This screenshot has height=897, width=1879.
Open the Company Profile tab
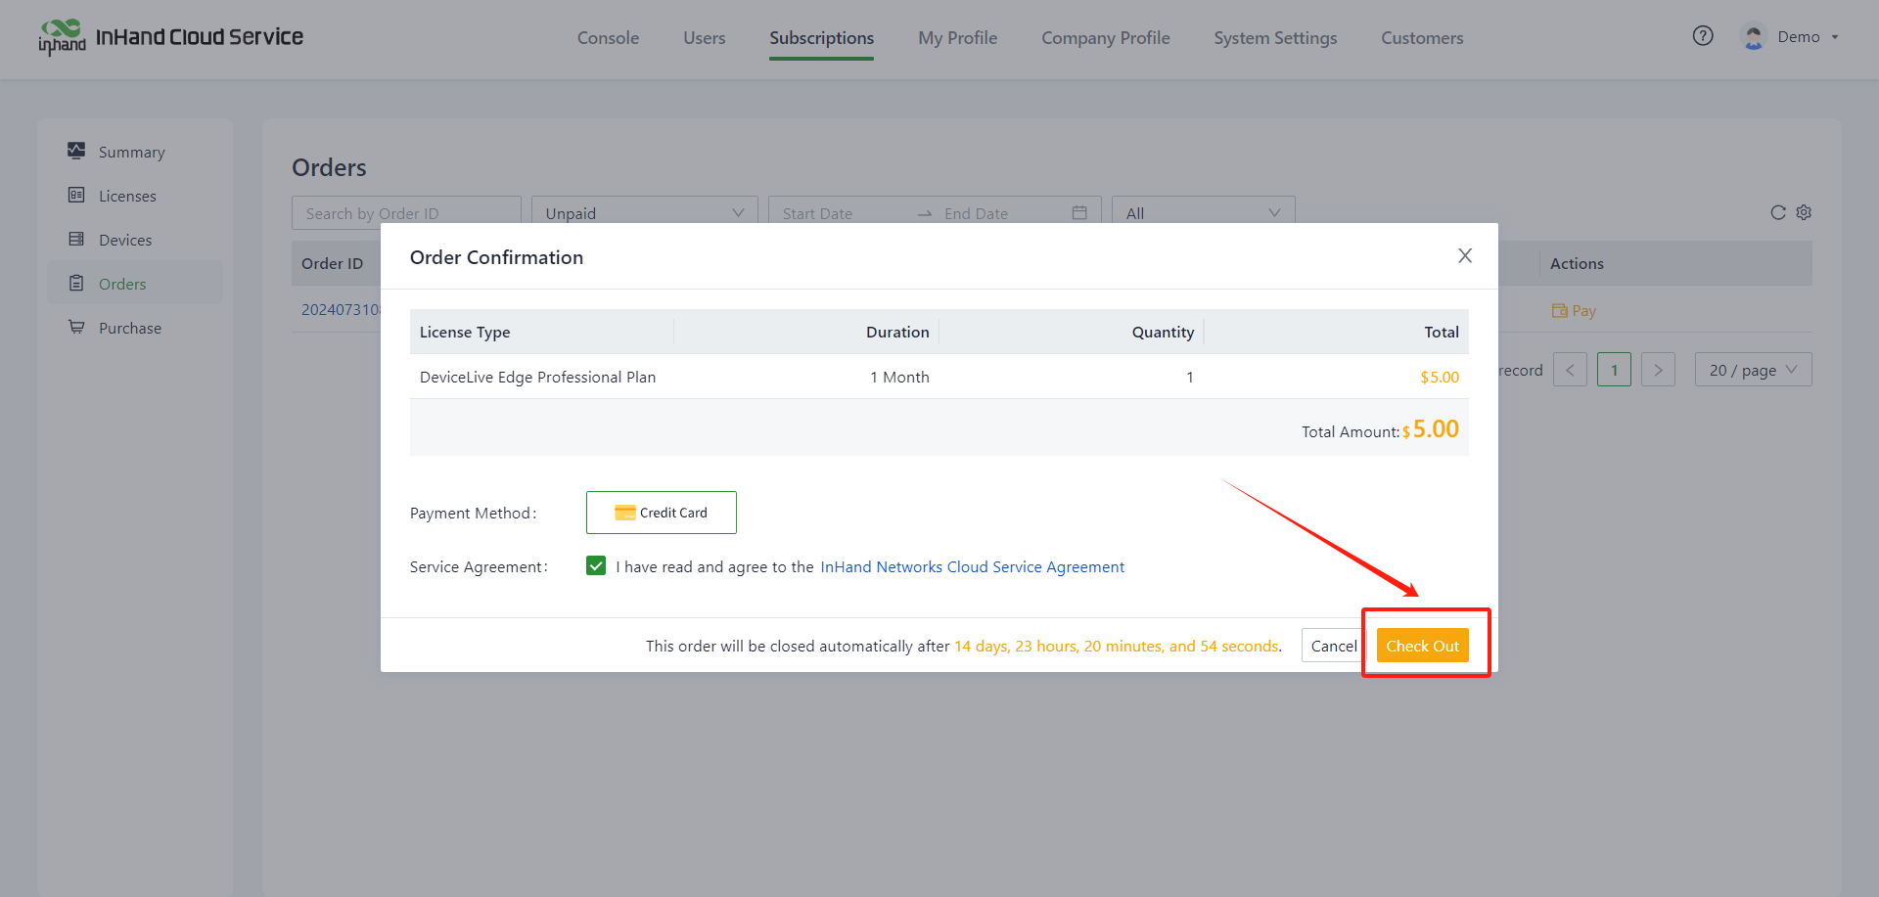1105,38
